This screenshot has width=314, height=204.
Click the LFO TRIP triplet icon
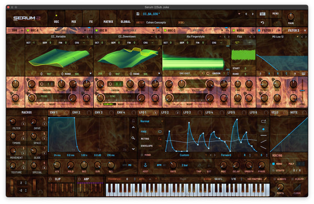[199, 165]
